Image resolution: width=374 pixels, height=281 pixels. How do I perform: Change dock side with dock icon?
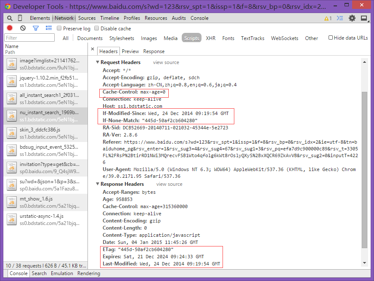click(x=364, y=18)
